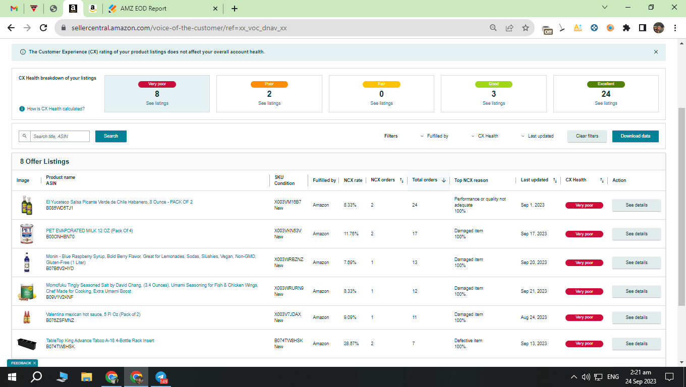Open El Yucateco Salsa Picante Verde listing link
The image size is (686, 387).
coord(119,202)
